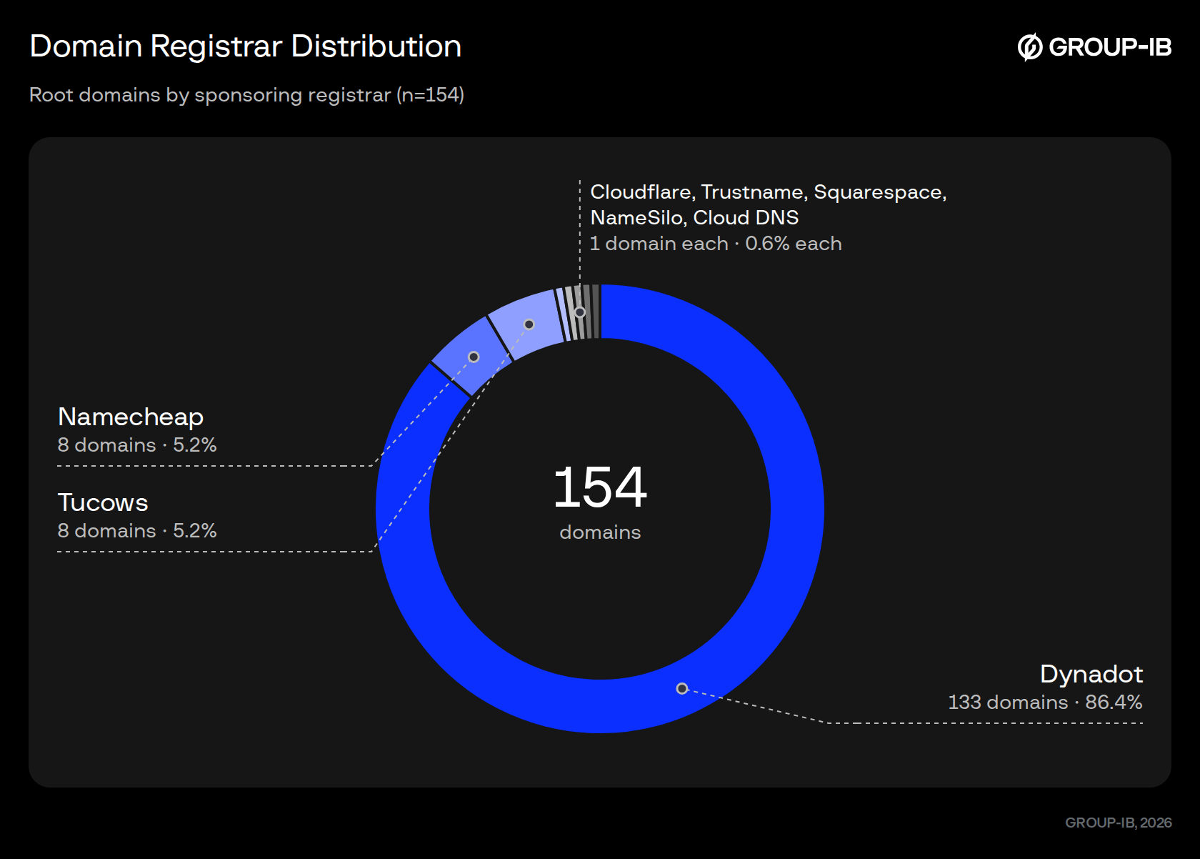The width and height of the screenshot is (1200, 859).
Task: Click the gray small-registrars segment marker dot
Action: coord(580,312)
